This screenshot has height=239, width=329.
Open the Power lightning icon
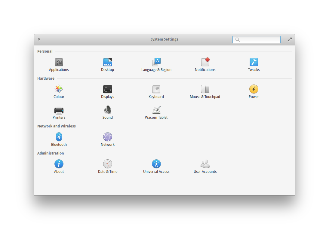click(254, 89)
